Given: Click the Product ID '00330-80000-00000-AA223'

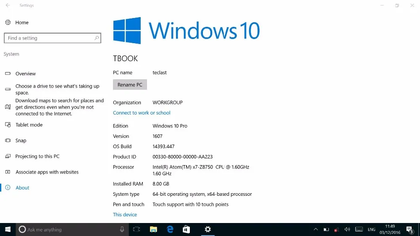Looking at the screenshot, I should [x=183, y=157].
